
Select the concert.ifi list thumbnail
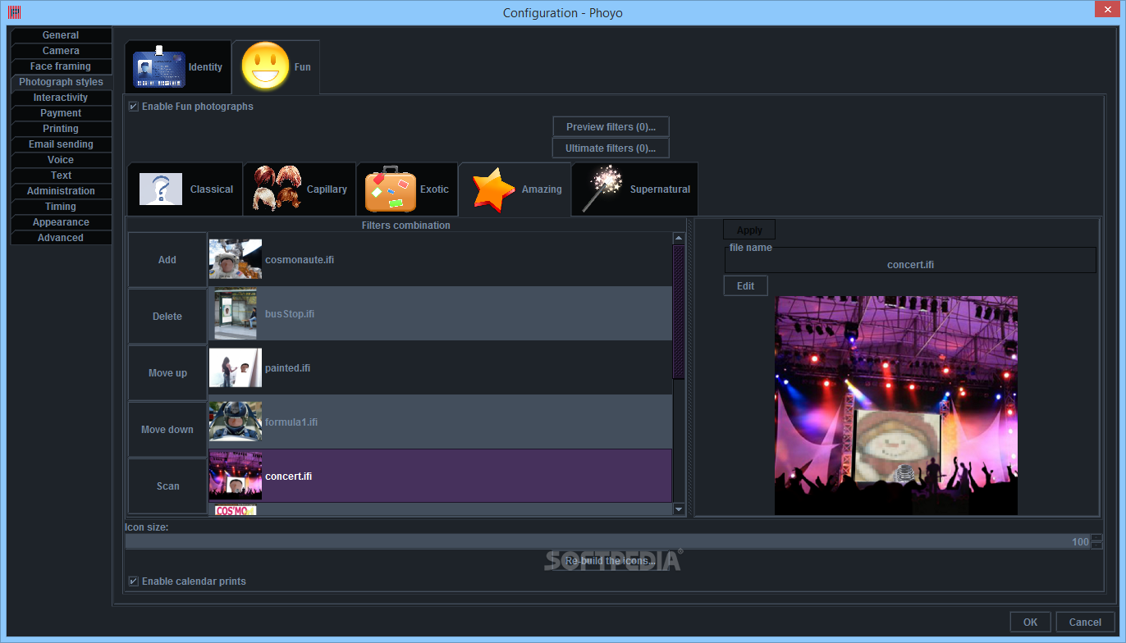236,476
